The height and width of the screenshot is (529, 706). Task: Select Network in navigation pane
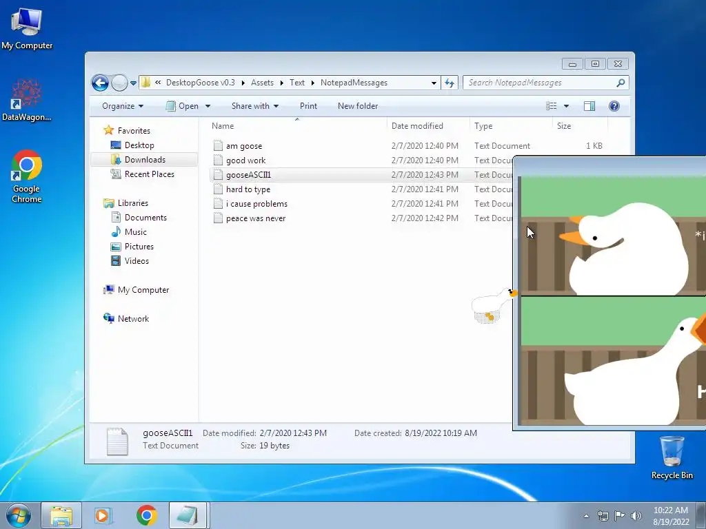[x=133, y=319]
